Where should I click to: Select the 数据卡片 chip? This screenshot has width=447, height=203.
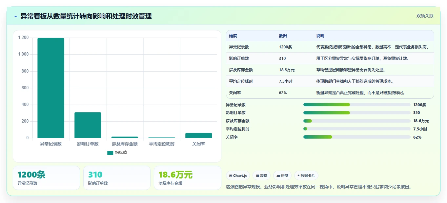pos(306,176)
